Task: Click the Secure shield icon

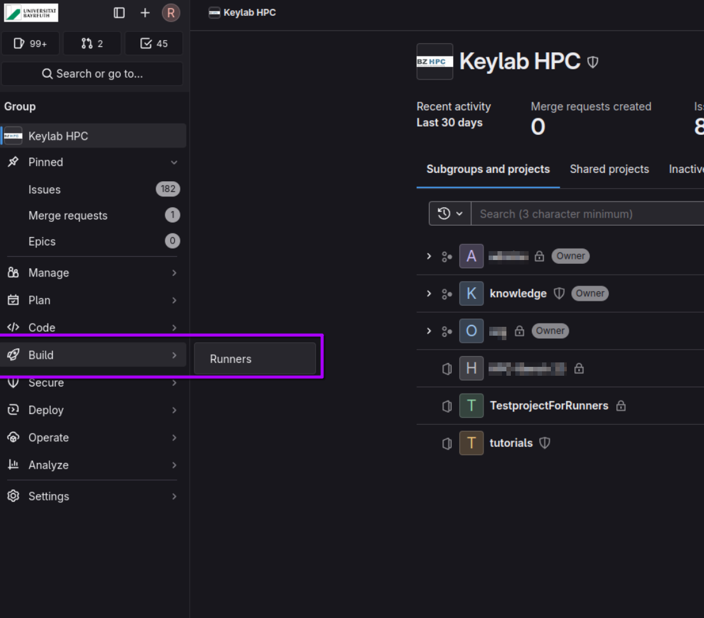Action: pos(13,383)
